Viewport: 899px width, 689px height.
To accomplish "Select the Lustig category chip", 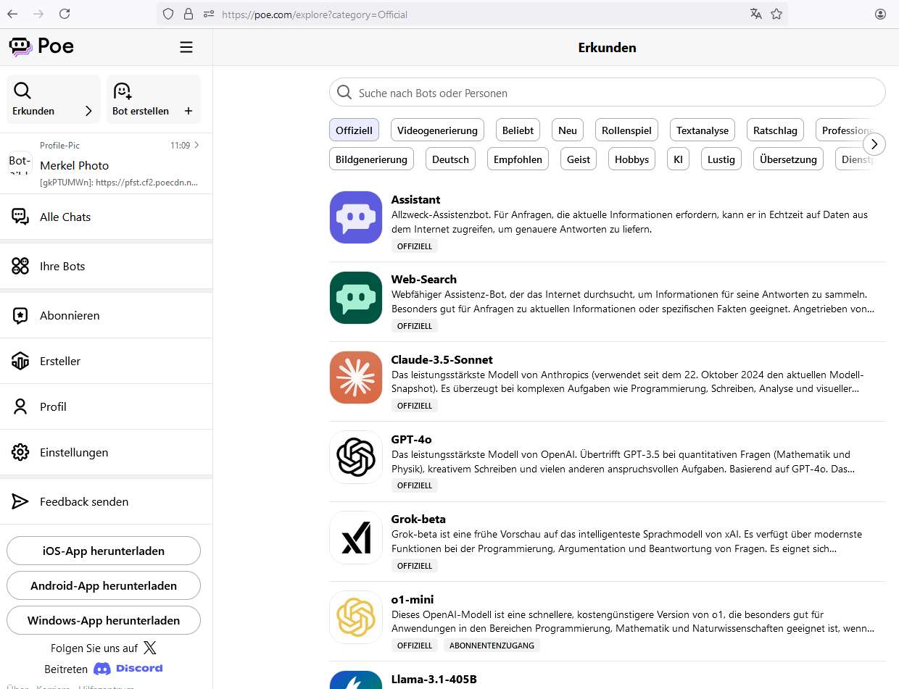I will [721, 159].
